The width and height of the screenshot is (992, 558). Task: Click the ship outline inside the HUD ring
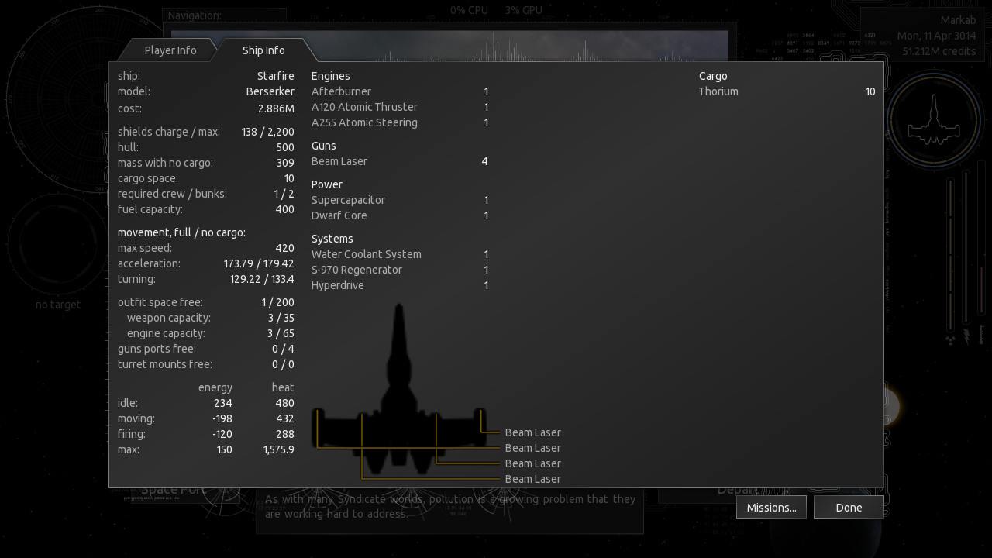933,120
